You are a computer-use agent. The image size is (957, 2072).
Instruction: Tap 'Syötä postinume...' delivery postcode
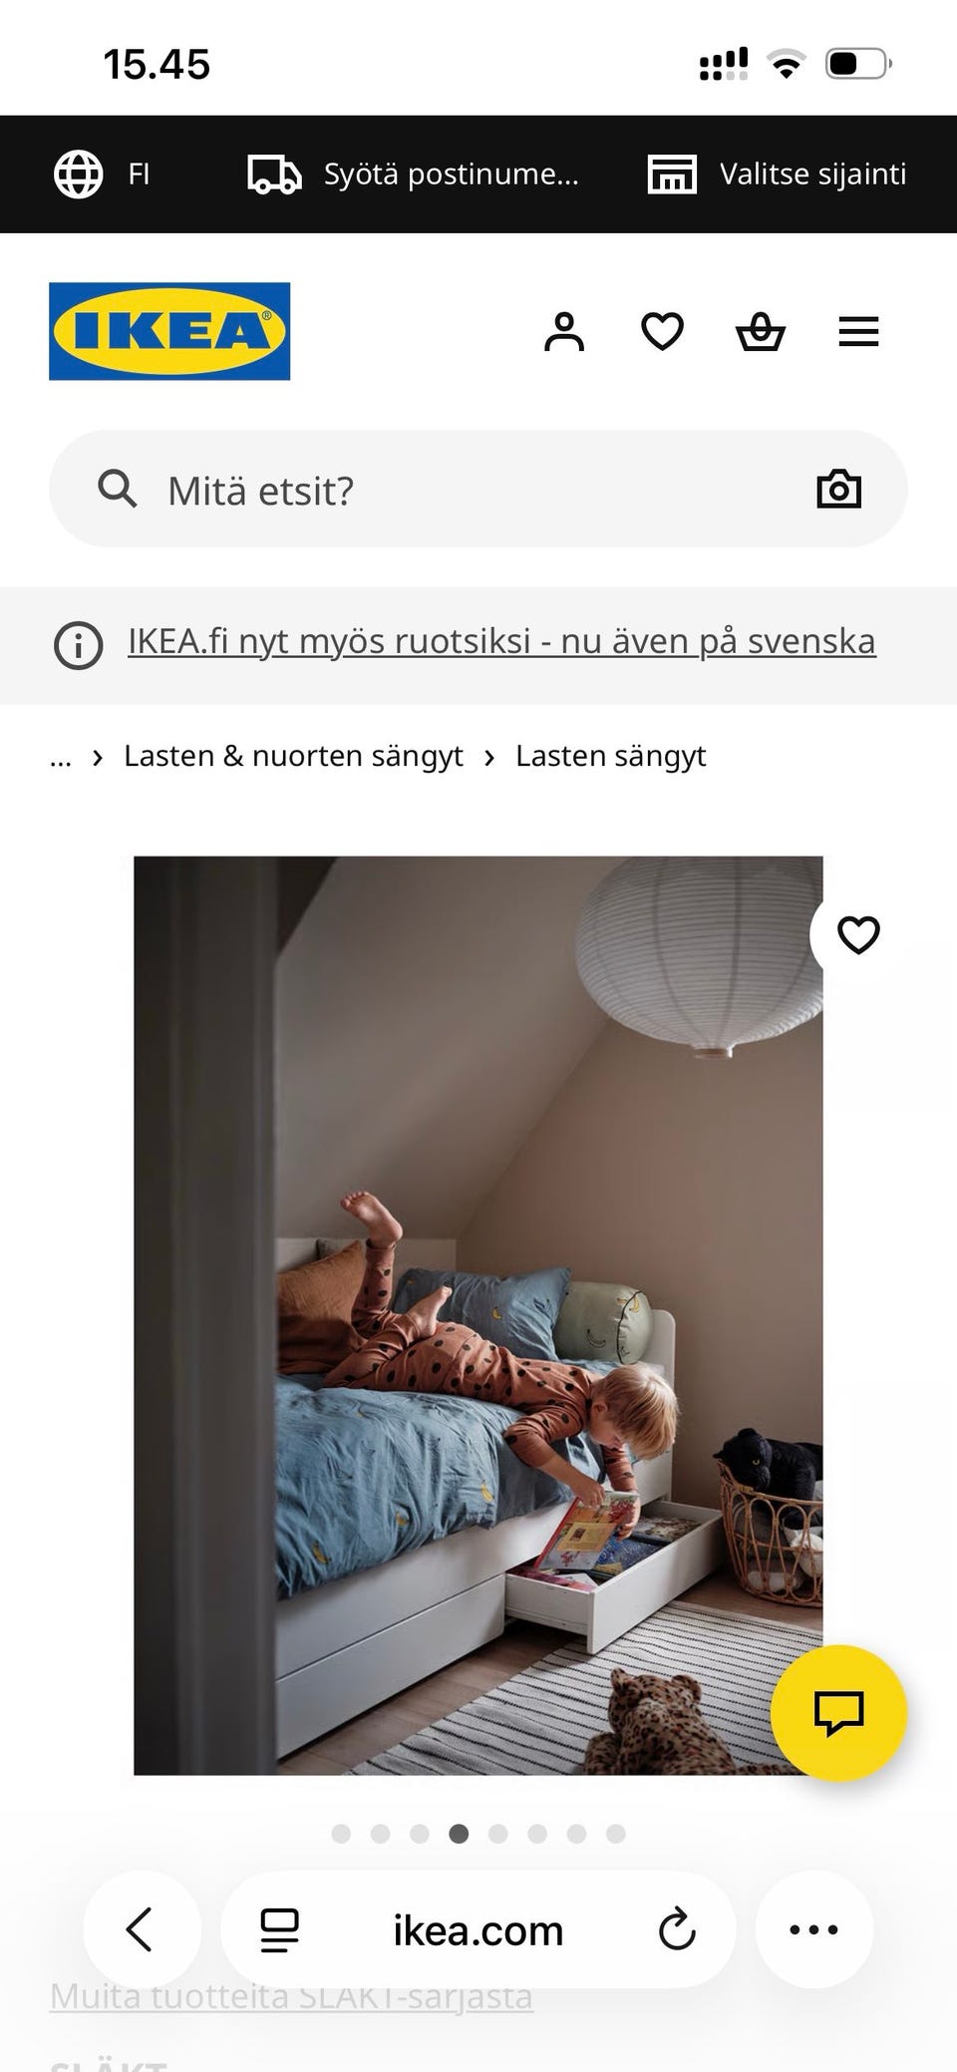click(413, 173)
